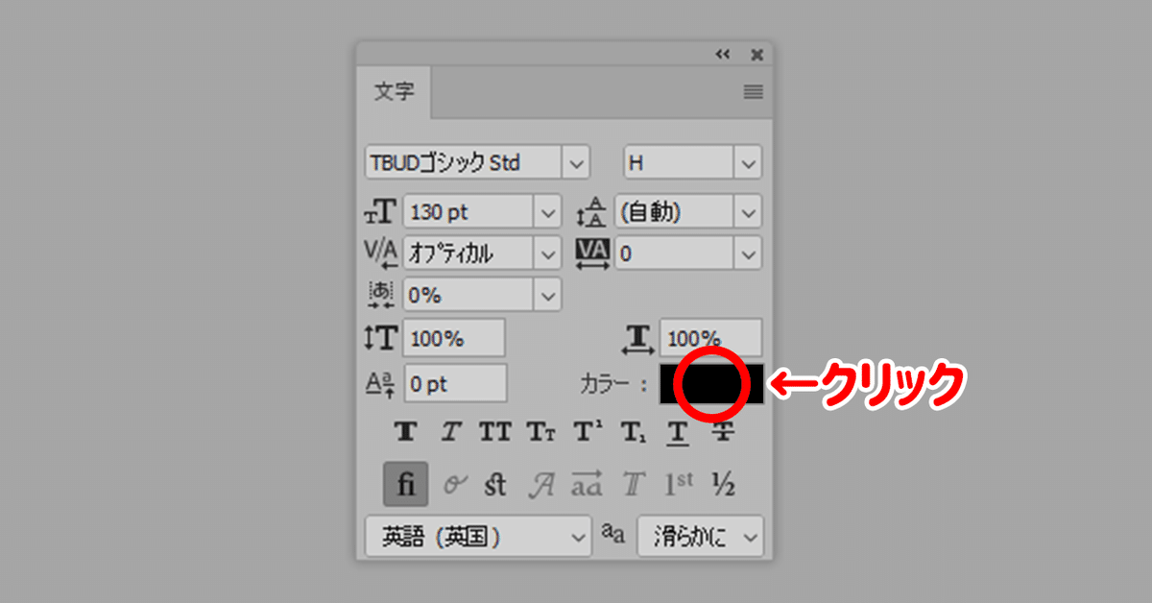The image size is (1152, 603).
Task: Click the vertical scale icon
Action: (380, 338)
